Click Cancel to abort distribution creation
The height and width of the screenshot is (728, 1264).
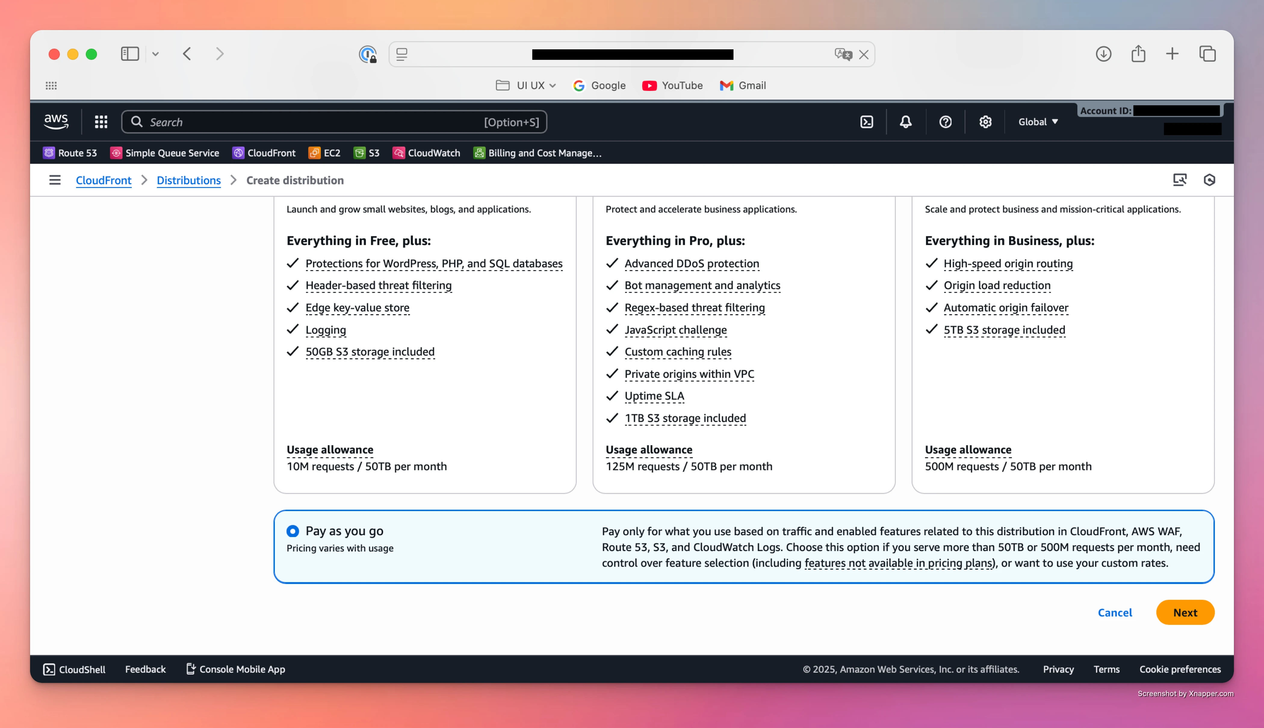(1114, 612)
